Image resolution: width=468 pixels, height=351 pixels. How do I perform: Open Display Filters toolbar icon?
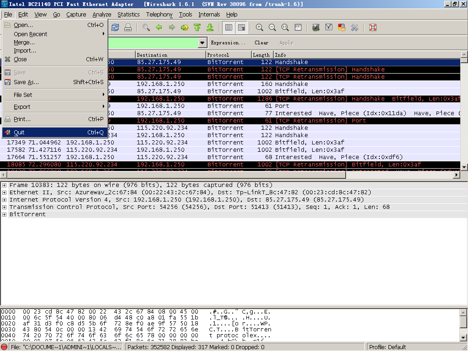pyautogui.click(x=329, y=27)
